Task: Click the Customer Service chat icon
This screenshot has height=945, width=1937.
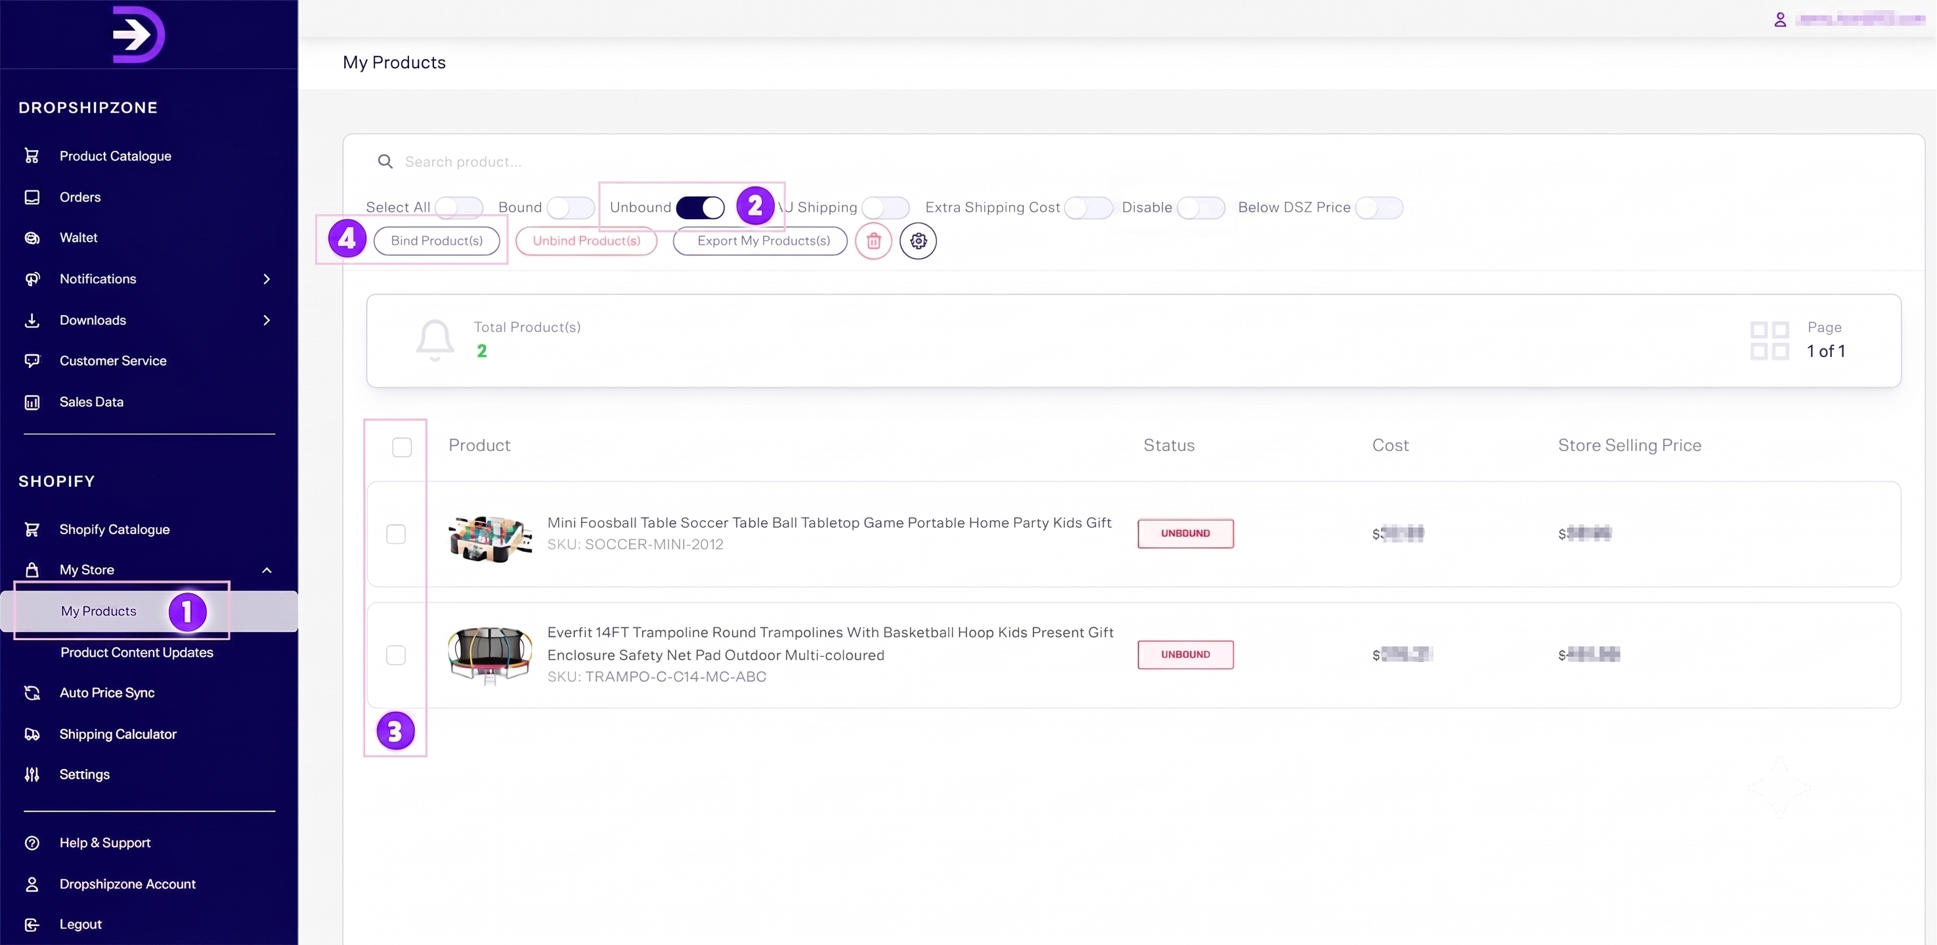Action: [x=32, y=361]
